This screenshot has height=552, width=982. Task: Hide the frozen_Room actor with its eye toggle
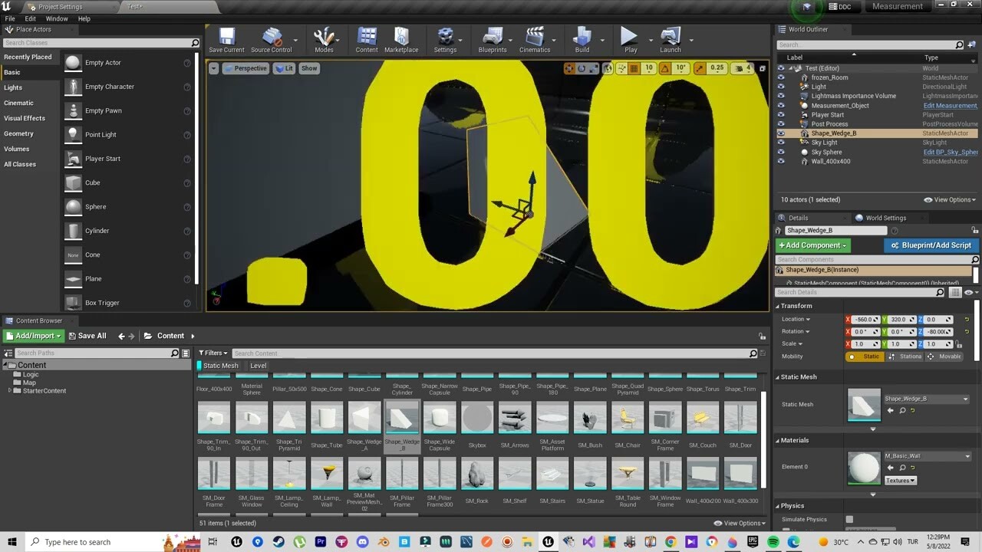pos(781,77)
